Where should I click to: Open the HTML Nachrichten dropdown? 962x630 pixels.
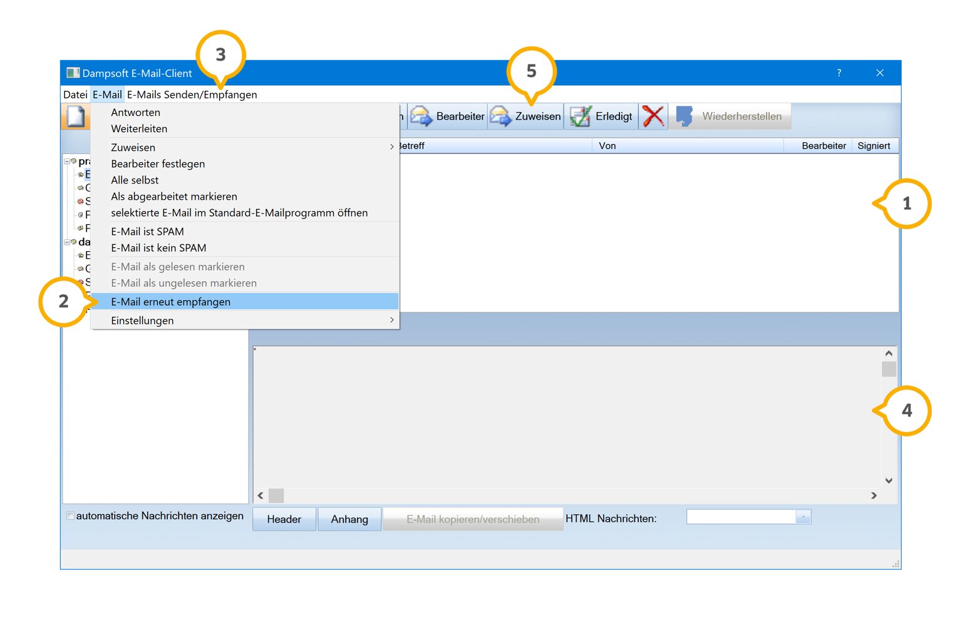pos(803,517)
